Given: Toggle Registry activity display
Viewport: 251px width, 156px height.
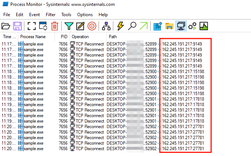Looking at the screenshot, I should click(x=158, y=26).
